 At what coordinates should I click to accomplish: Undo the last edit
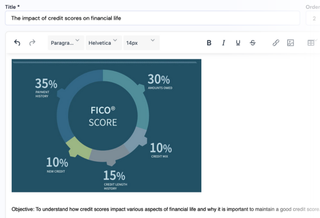(17, 43)
